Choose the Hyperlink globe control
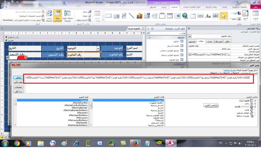Screen dimensions: 261x162 [185, 16]
